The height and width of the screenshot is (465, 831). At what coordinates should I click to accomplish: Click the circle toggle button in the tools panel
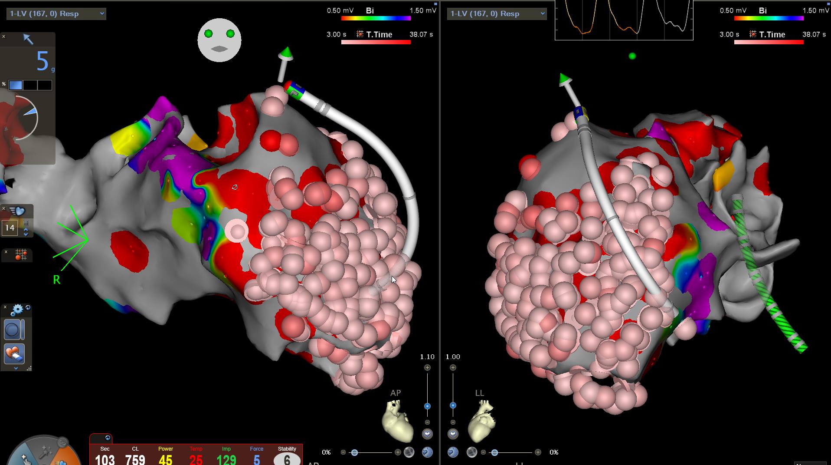click(x=12, y=329)
